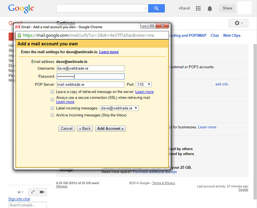
Task: Click the Terms & Privacy link
Action: point(164,183)
